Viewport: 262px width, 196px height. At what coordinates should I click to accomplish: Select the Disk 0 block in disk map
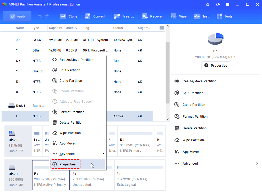pyautogui.click(x=18, y=141)
